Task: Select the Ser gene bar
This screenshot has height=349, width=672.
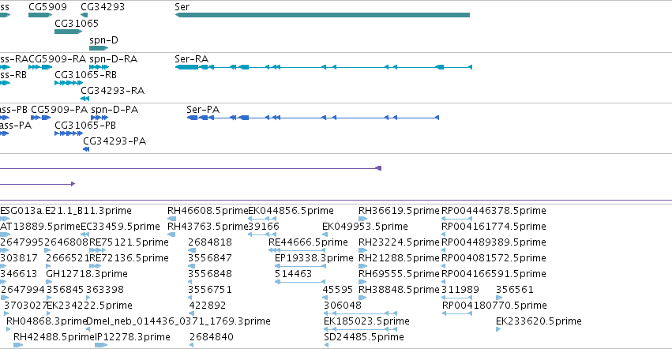Action: [322, 15]
